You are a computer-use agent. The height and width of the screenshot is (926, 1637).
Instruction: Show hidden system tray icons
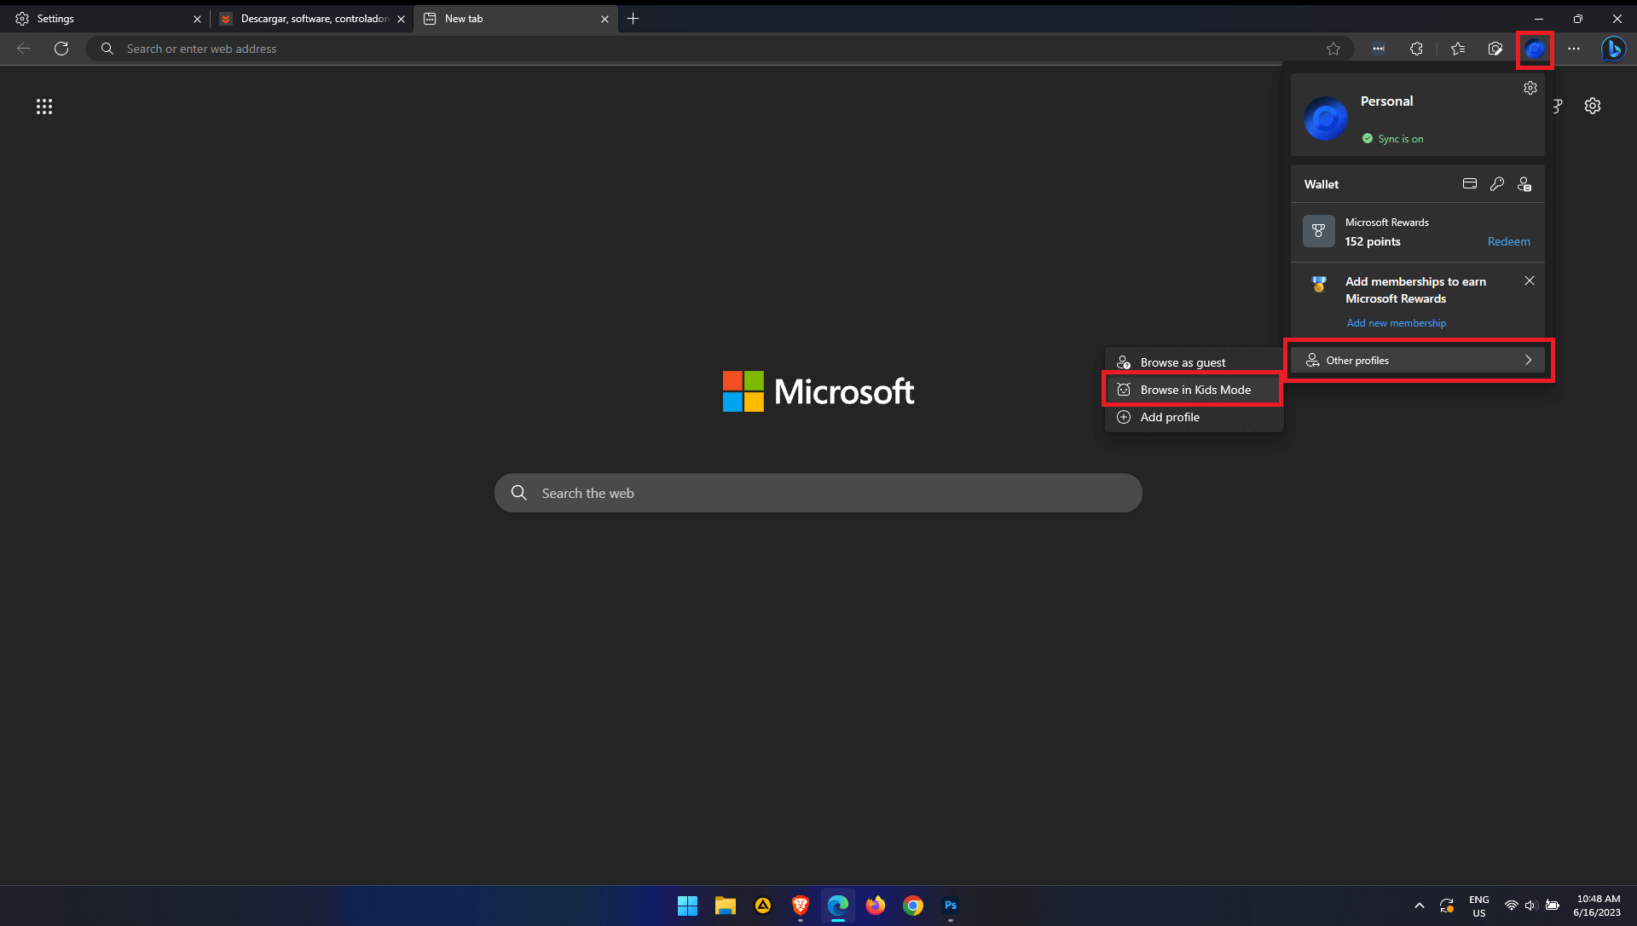tap(1420, 906)
